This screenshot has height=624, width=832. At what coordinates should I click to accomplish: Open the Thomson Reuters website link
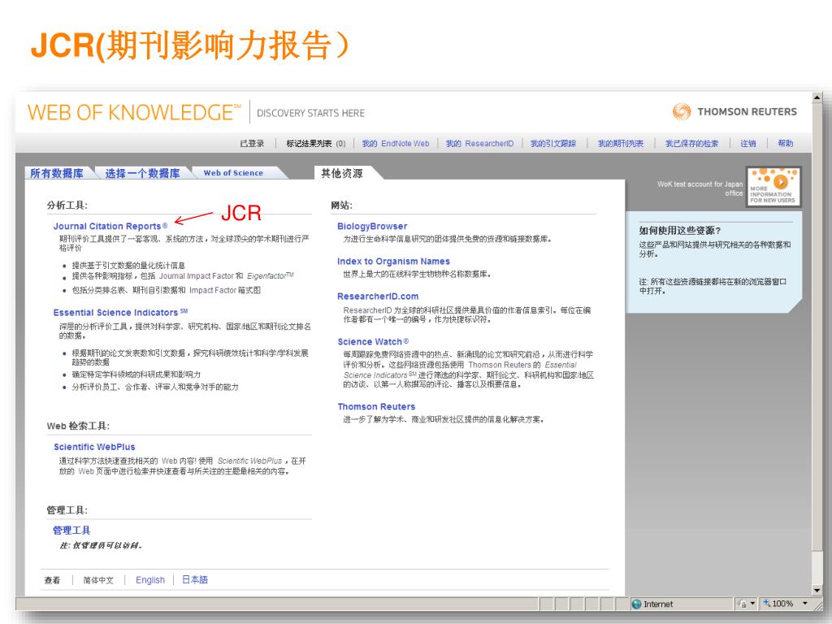376,406
